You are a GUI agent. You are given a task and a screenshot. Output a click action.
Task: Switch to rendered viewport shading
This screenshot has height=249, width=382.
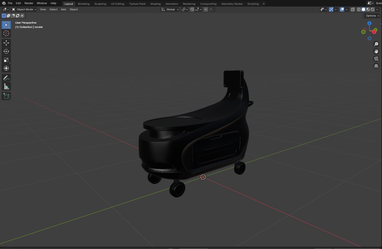point(372,9)
